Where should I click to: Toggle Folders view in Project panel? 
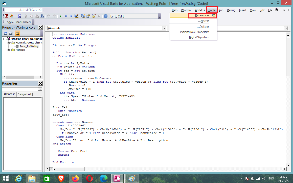(17, 33)
